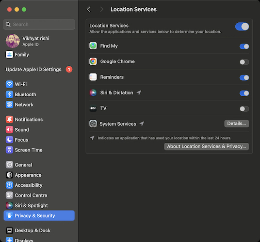Click the Siri & Spotlight label

[x=31, y=205]
